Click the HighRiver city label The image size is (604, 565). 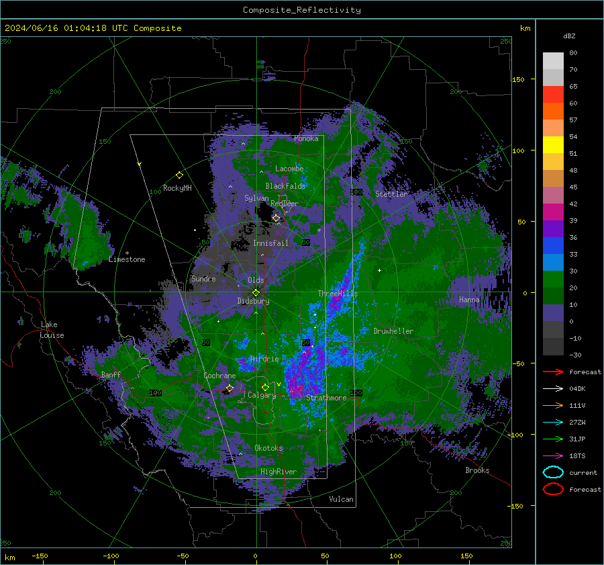pos(279,472)
